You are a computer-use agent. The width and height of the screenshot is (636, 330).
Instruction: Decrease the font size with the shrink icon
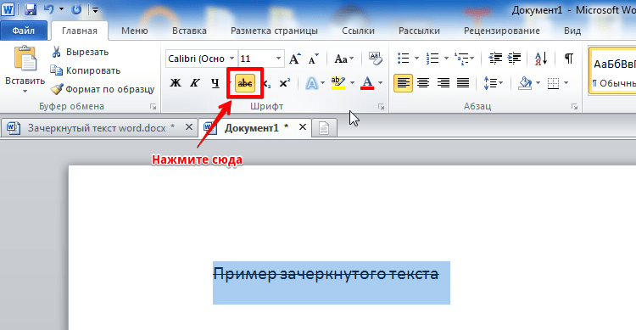coord(313,59)
